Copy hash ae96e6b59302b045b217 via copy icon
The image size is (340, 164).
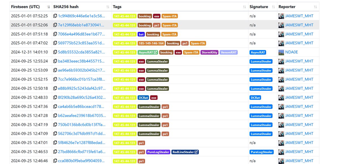click(55, 70)
